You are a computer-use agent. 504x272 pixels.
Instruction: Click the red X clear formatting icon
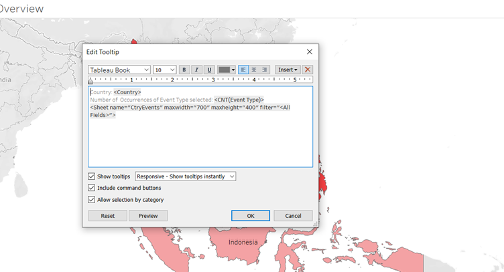pos(308,70)
